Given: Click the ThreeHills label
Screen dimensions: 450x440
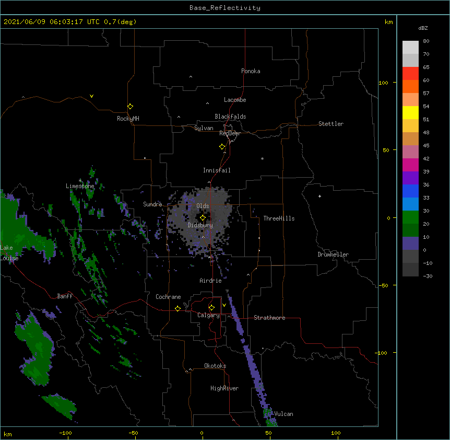Looking at the screenshot, I should coord(279,218).
